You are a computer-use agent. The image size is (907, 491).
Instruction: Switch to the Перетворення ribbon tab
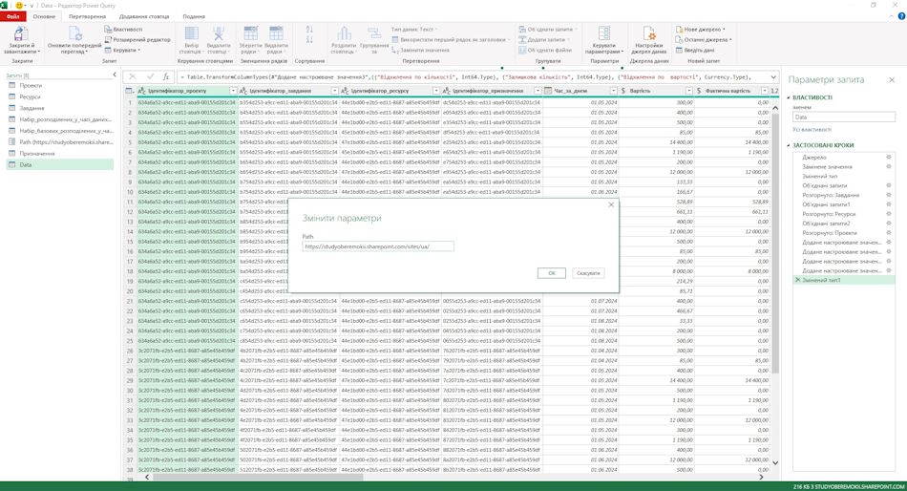click(x=87, y=16)
